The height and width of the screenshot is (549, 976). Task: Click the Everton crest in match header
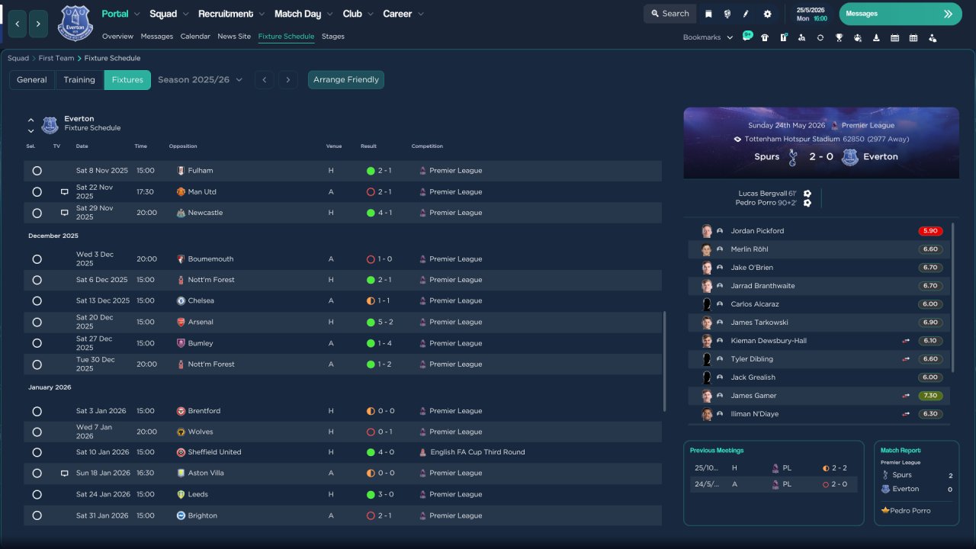[x=850, y=157]
